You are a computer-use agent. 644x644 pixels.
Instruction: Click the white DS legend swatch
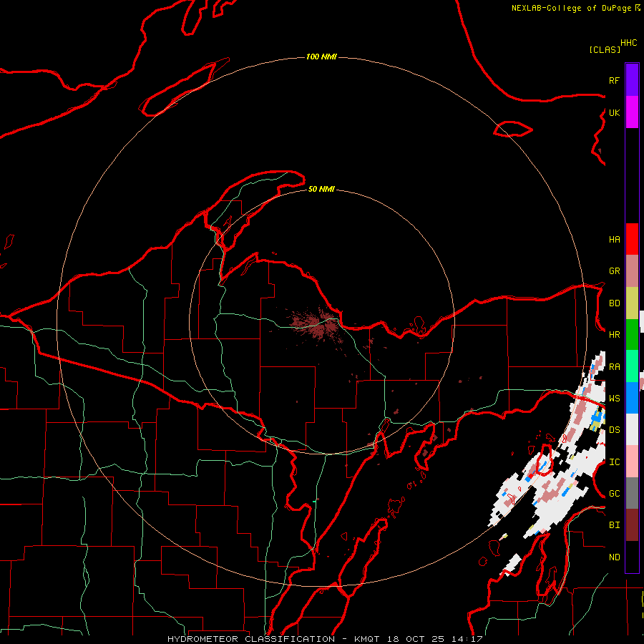pos(632,429)
